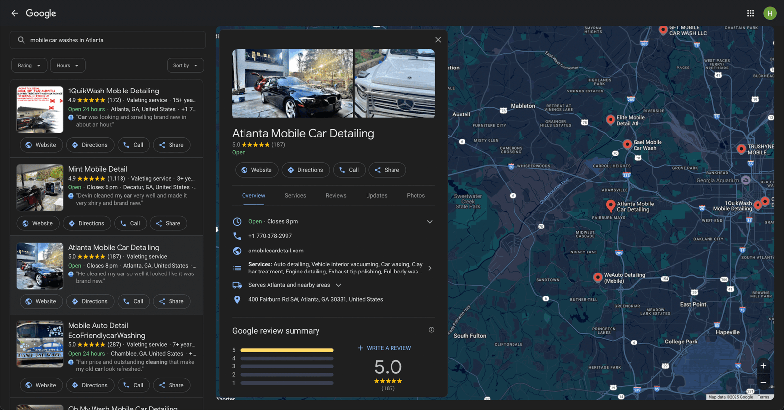Go back using the arrow beside Google logo
Screen dimensions: 784x410
15,13
